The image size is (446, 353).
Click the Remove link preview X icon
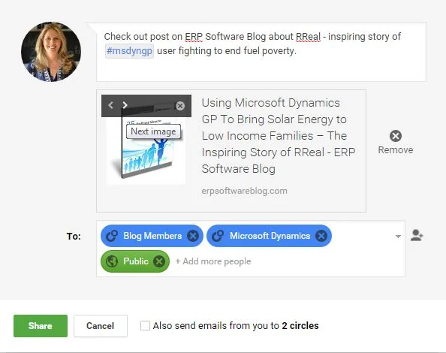coord(396,136)
